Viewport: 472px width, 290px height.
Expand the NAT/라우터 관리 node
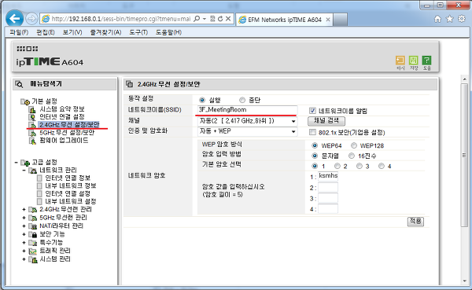(24, 226)
